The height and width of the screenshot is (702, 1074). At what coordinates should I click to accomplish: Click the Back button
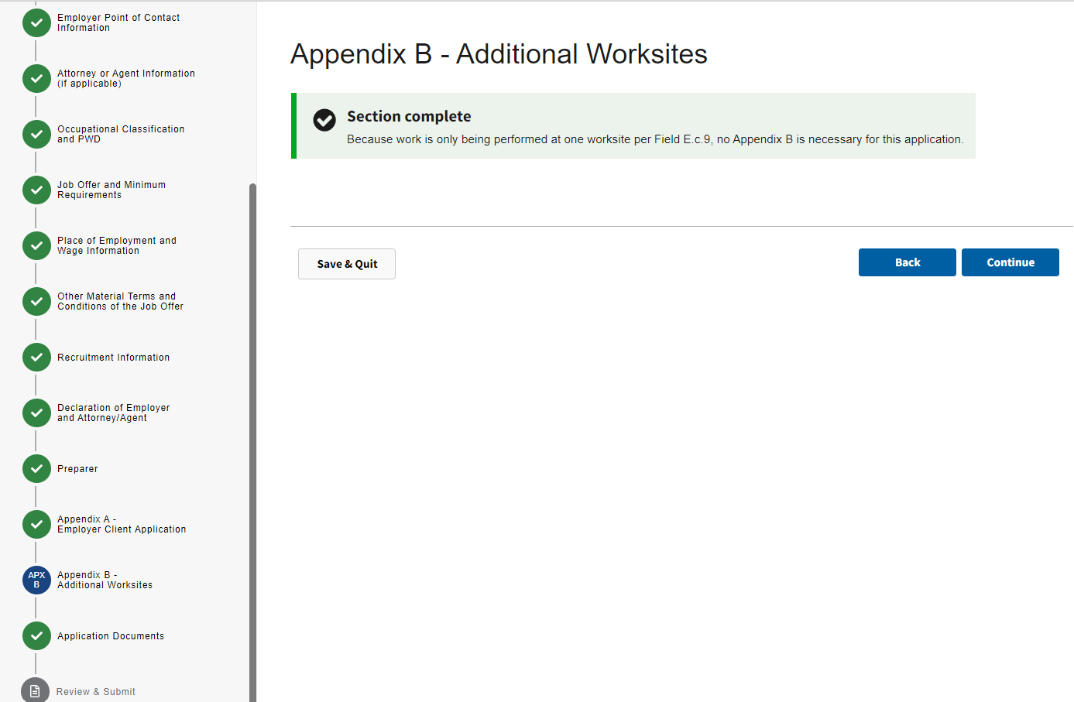pyautogui.click(x=907, y=262)
